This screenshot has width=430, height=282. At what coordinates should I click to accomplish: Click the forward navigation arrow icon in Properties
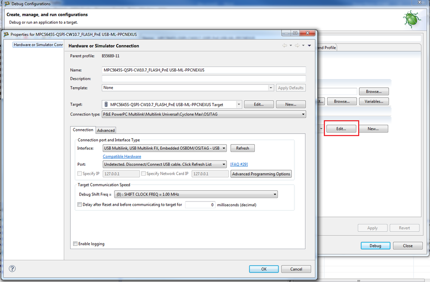pyautogui.click(x=297, y=46)
